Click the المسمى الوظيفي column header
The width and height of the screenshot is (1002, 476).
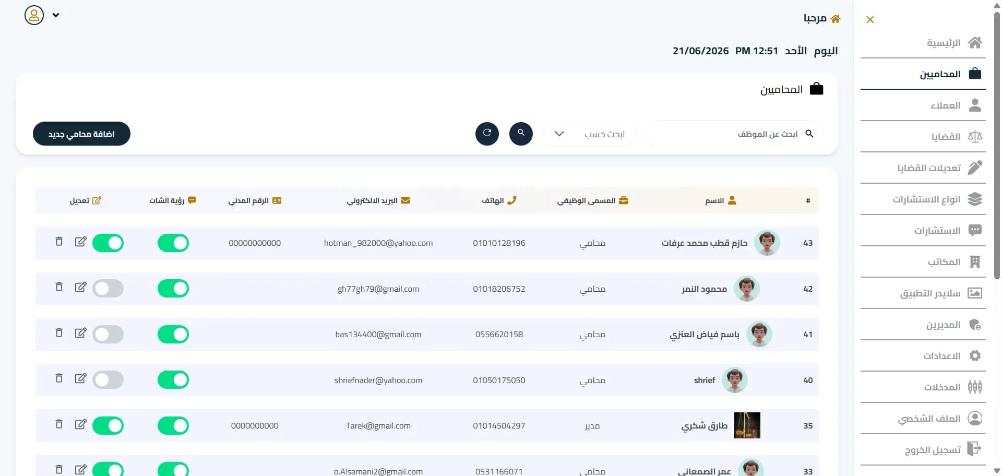(592, 200)
